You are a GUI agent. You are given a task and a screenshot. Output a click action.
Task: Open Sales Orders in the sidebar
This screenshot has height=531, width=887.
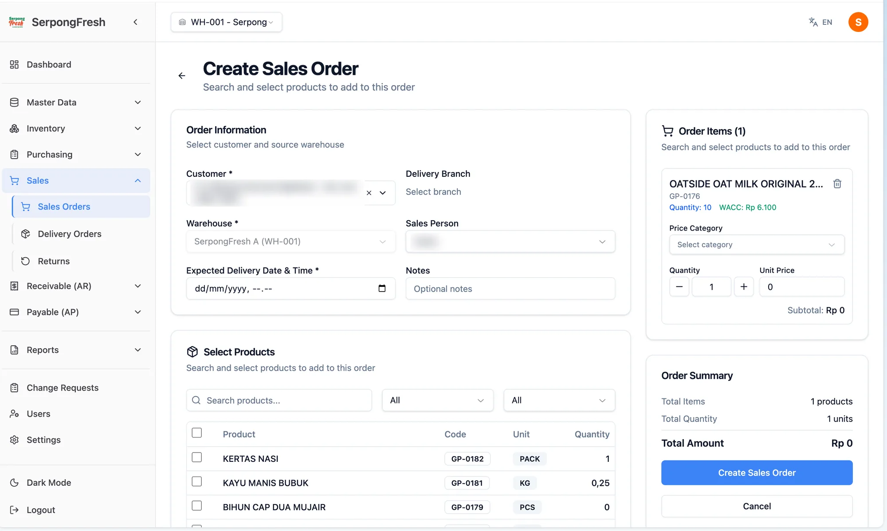pyautogui.click(x=81, y=207)
